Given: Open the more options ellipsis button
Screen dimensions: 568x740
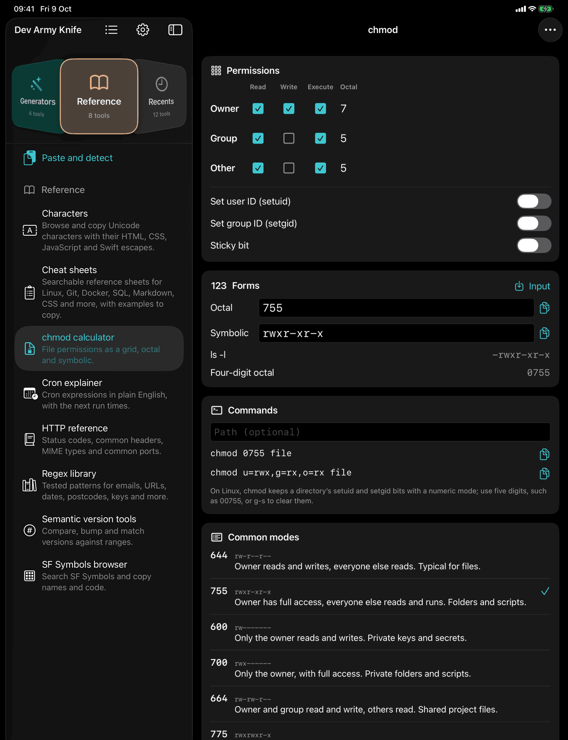Looking at the screenshot, I should coord(550,30).
